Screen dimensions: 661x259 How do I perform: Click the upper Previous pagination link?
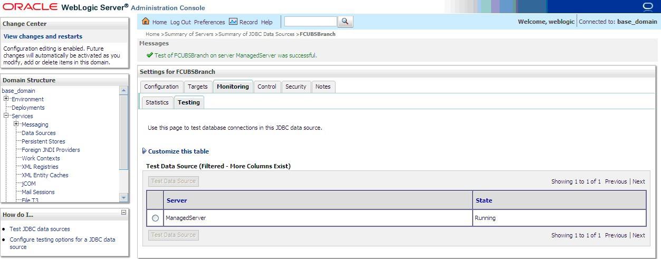(x=616, y=181)
